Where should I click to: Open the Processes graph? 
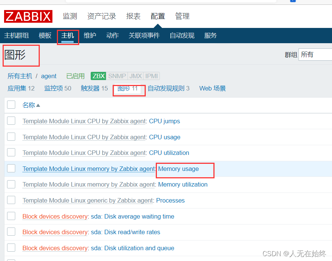170,200
